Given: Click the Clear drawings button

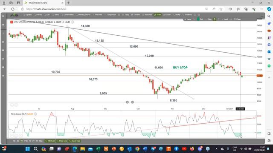Looking at the screenshot, I should [x=237, y=19].
